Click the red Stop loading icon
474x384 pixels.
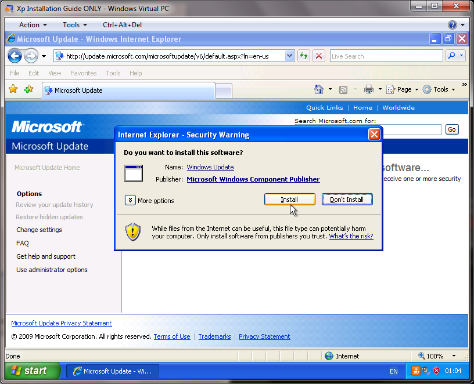(x=319, y=56)
